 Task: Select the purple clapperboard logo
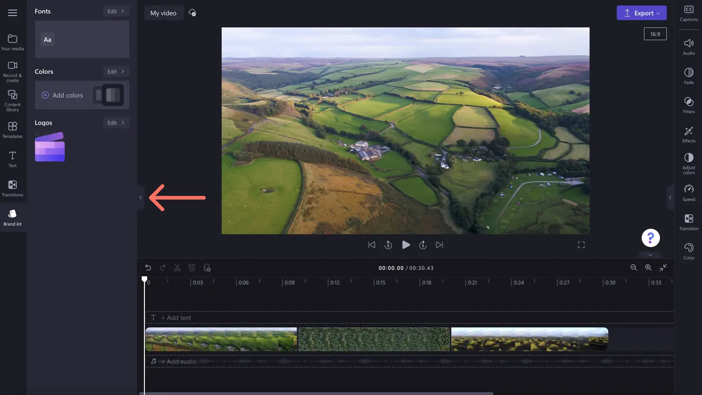(50, 147)
